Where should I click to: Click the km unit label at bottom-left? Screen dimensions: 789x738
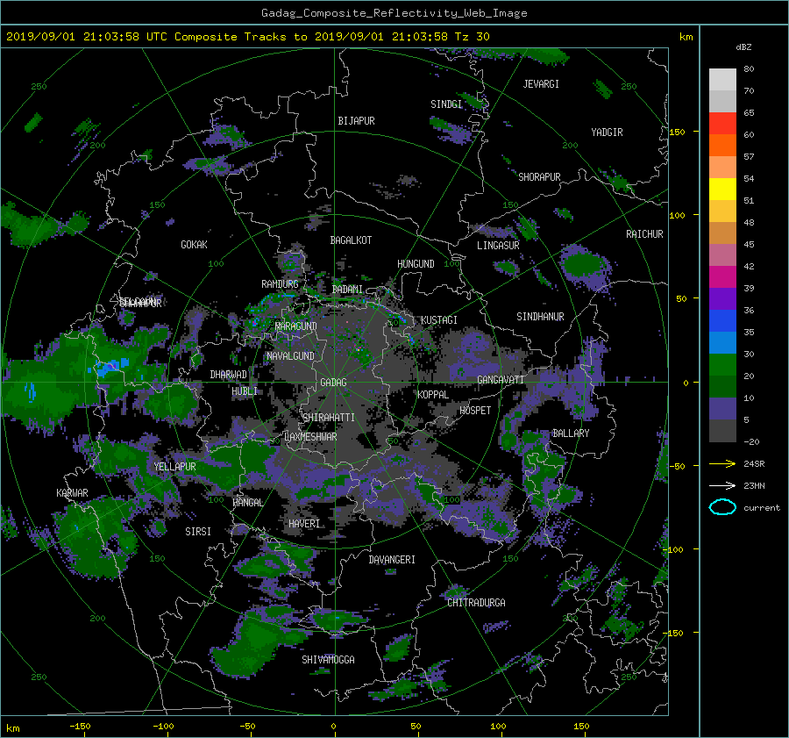pos(12,728)
